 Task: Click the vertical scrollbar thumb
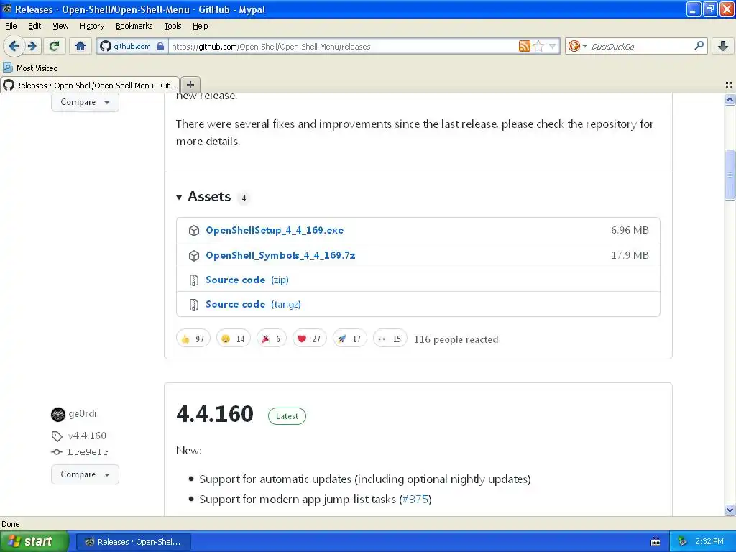(x=730, y=175)
